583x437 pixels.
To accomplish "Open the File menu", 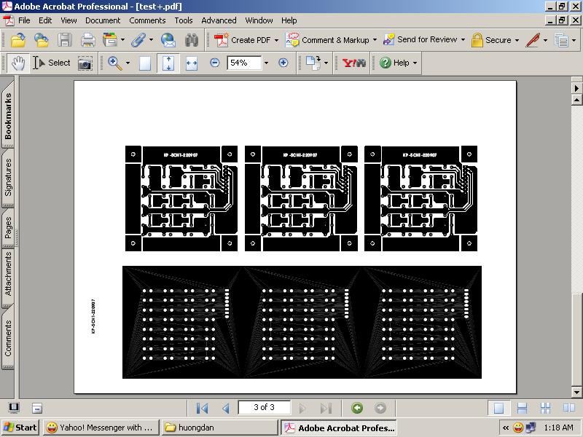I will point(24,20).
